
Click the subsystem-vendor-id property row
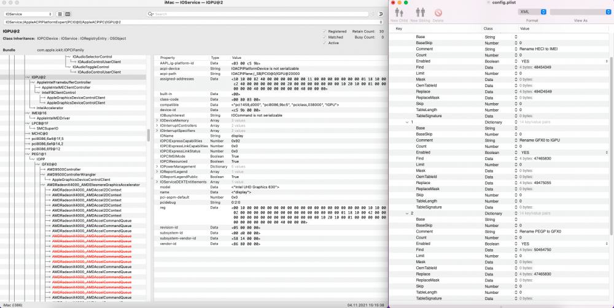[x=270, y=238]
